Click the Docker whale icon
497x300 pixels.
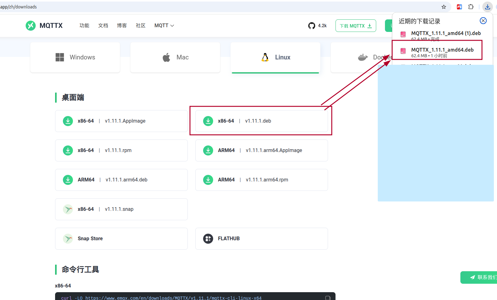[x=363, y=57]
